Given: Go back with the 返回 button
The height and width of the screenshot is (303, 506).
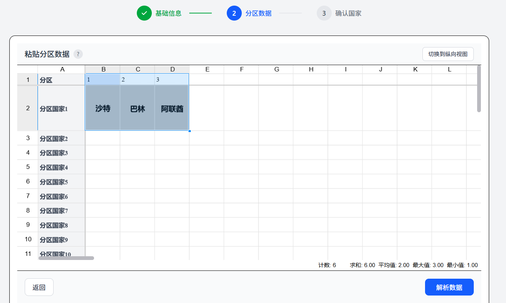Looking at the screenshot, I should coord(39,287).
